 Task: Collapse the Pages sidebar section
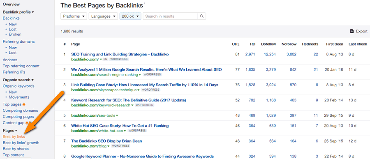point(10,131)
